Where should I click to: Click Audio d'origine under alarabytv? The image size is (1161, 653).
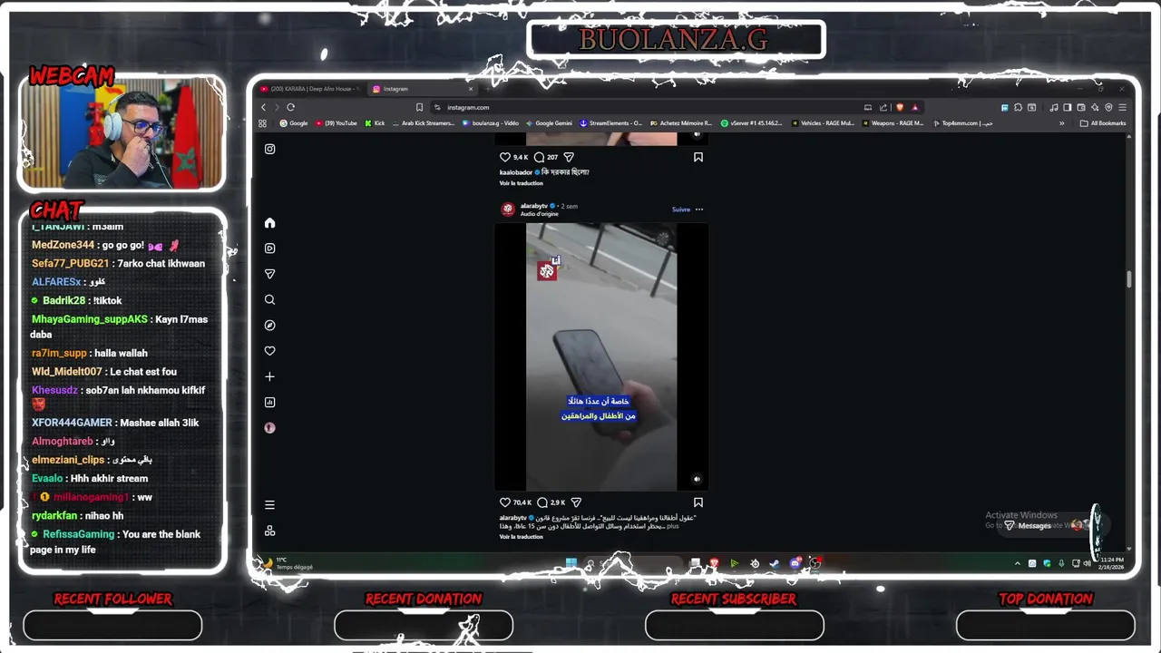(540, 214)
